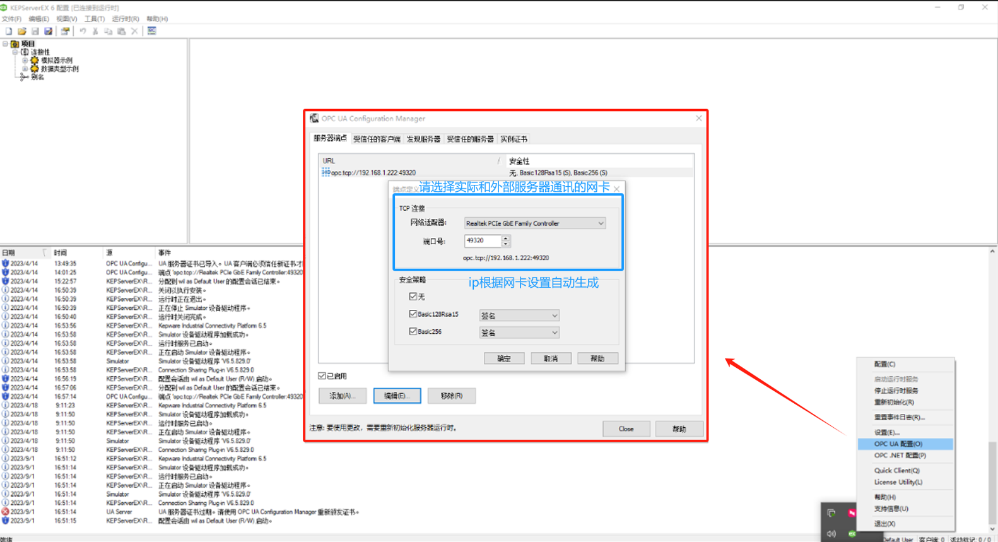Image resolution: width=998 pixels, height=542 pixels.
Task: Decrease port number with the down arrow
Action: 505,244
